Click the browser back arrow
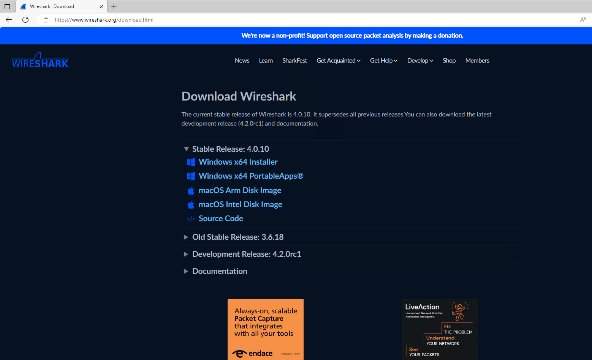592x360 pixels. 8,19
